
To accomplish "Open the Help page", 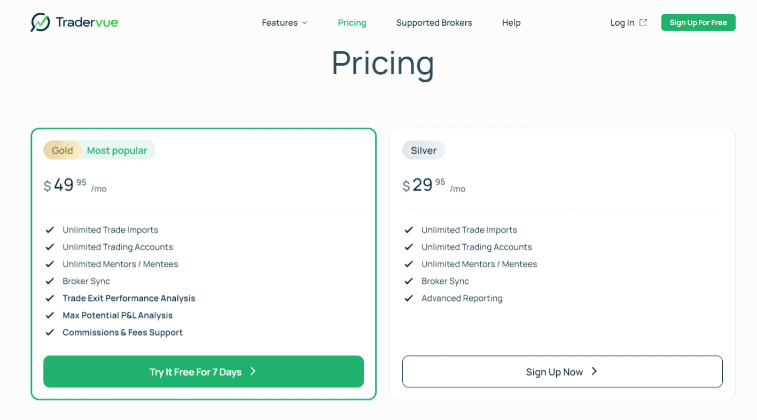I will tap(511, 22).
